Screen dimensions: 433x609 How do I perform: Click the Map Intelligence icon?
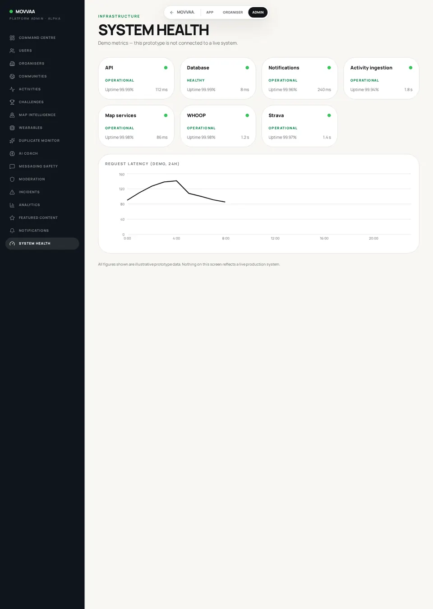12,115
